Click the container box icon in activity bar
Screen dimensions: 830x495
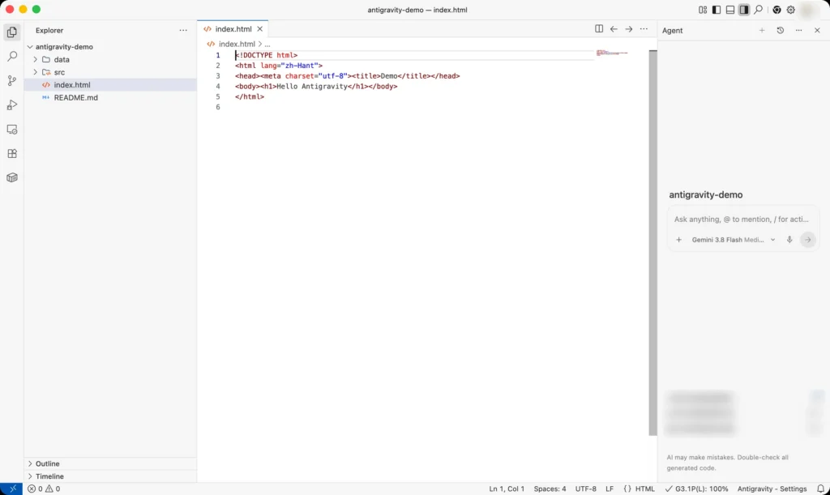click(x=11, y=177)
